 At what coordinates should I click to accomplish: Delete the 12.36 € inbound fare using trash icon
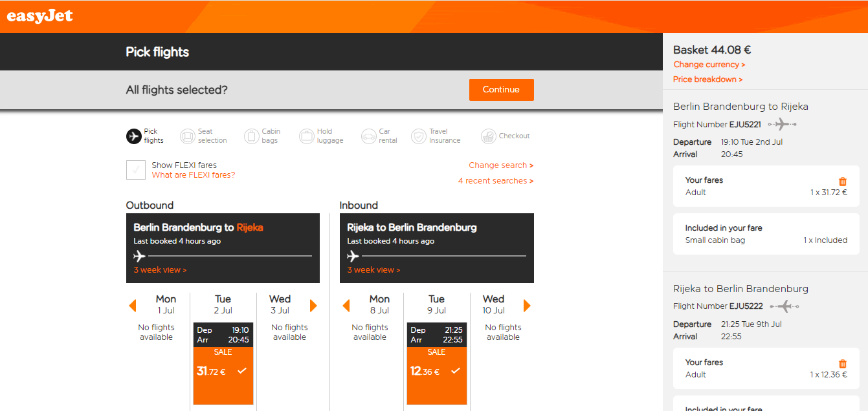pos(842,364)
